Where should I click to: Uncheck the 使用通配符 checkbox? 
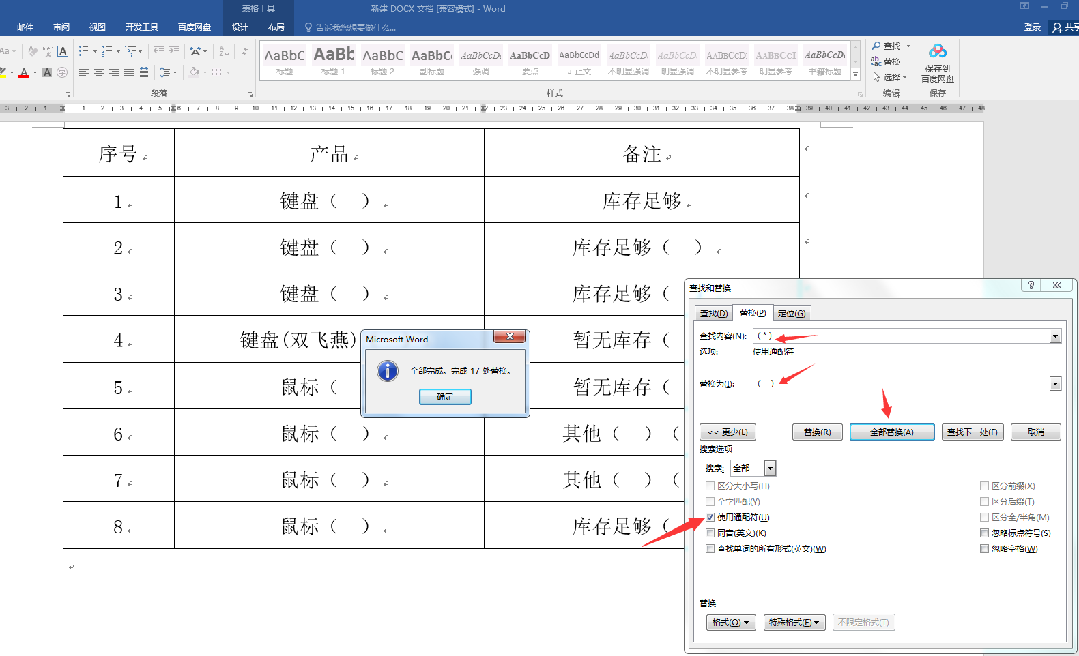click(710, 518)
